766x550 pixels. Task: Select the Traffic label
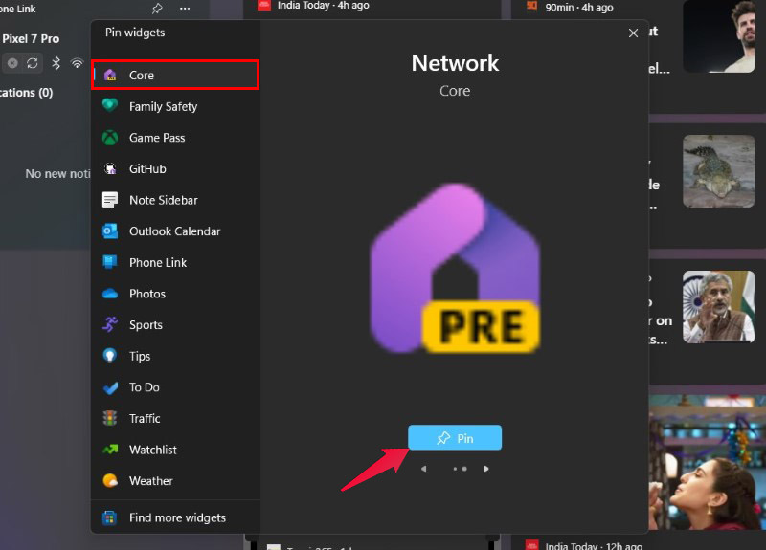click(x=145, y=419)
